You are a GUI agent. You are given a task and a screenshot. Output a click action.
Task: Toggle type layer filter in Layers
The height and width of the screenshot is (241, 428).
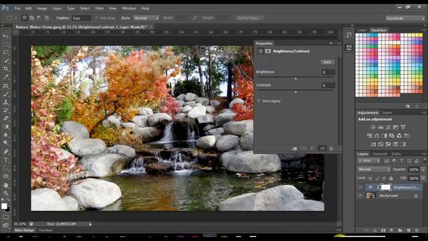pyautogui.click(x=401, y=161)
